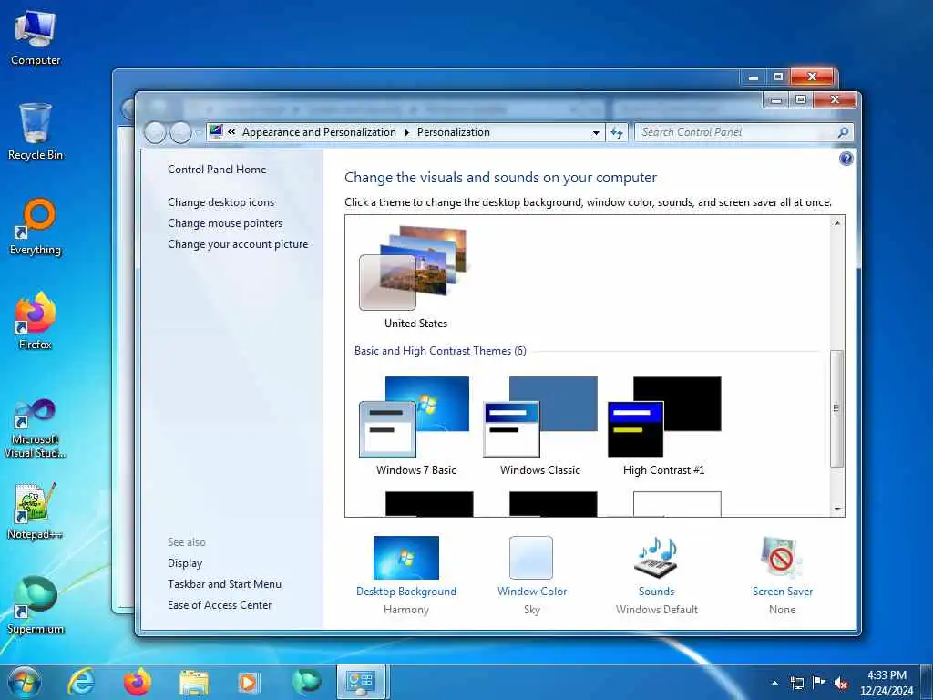Viewport: 933px width, 700px height.
Task: Click the theme list scrollbar thumb
Action: tap(836, 408)
